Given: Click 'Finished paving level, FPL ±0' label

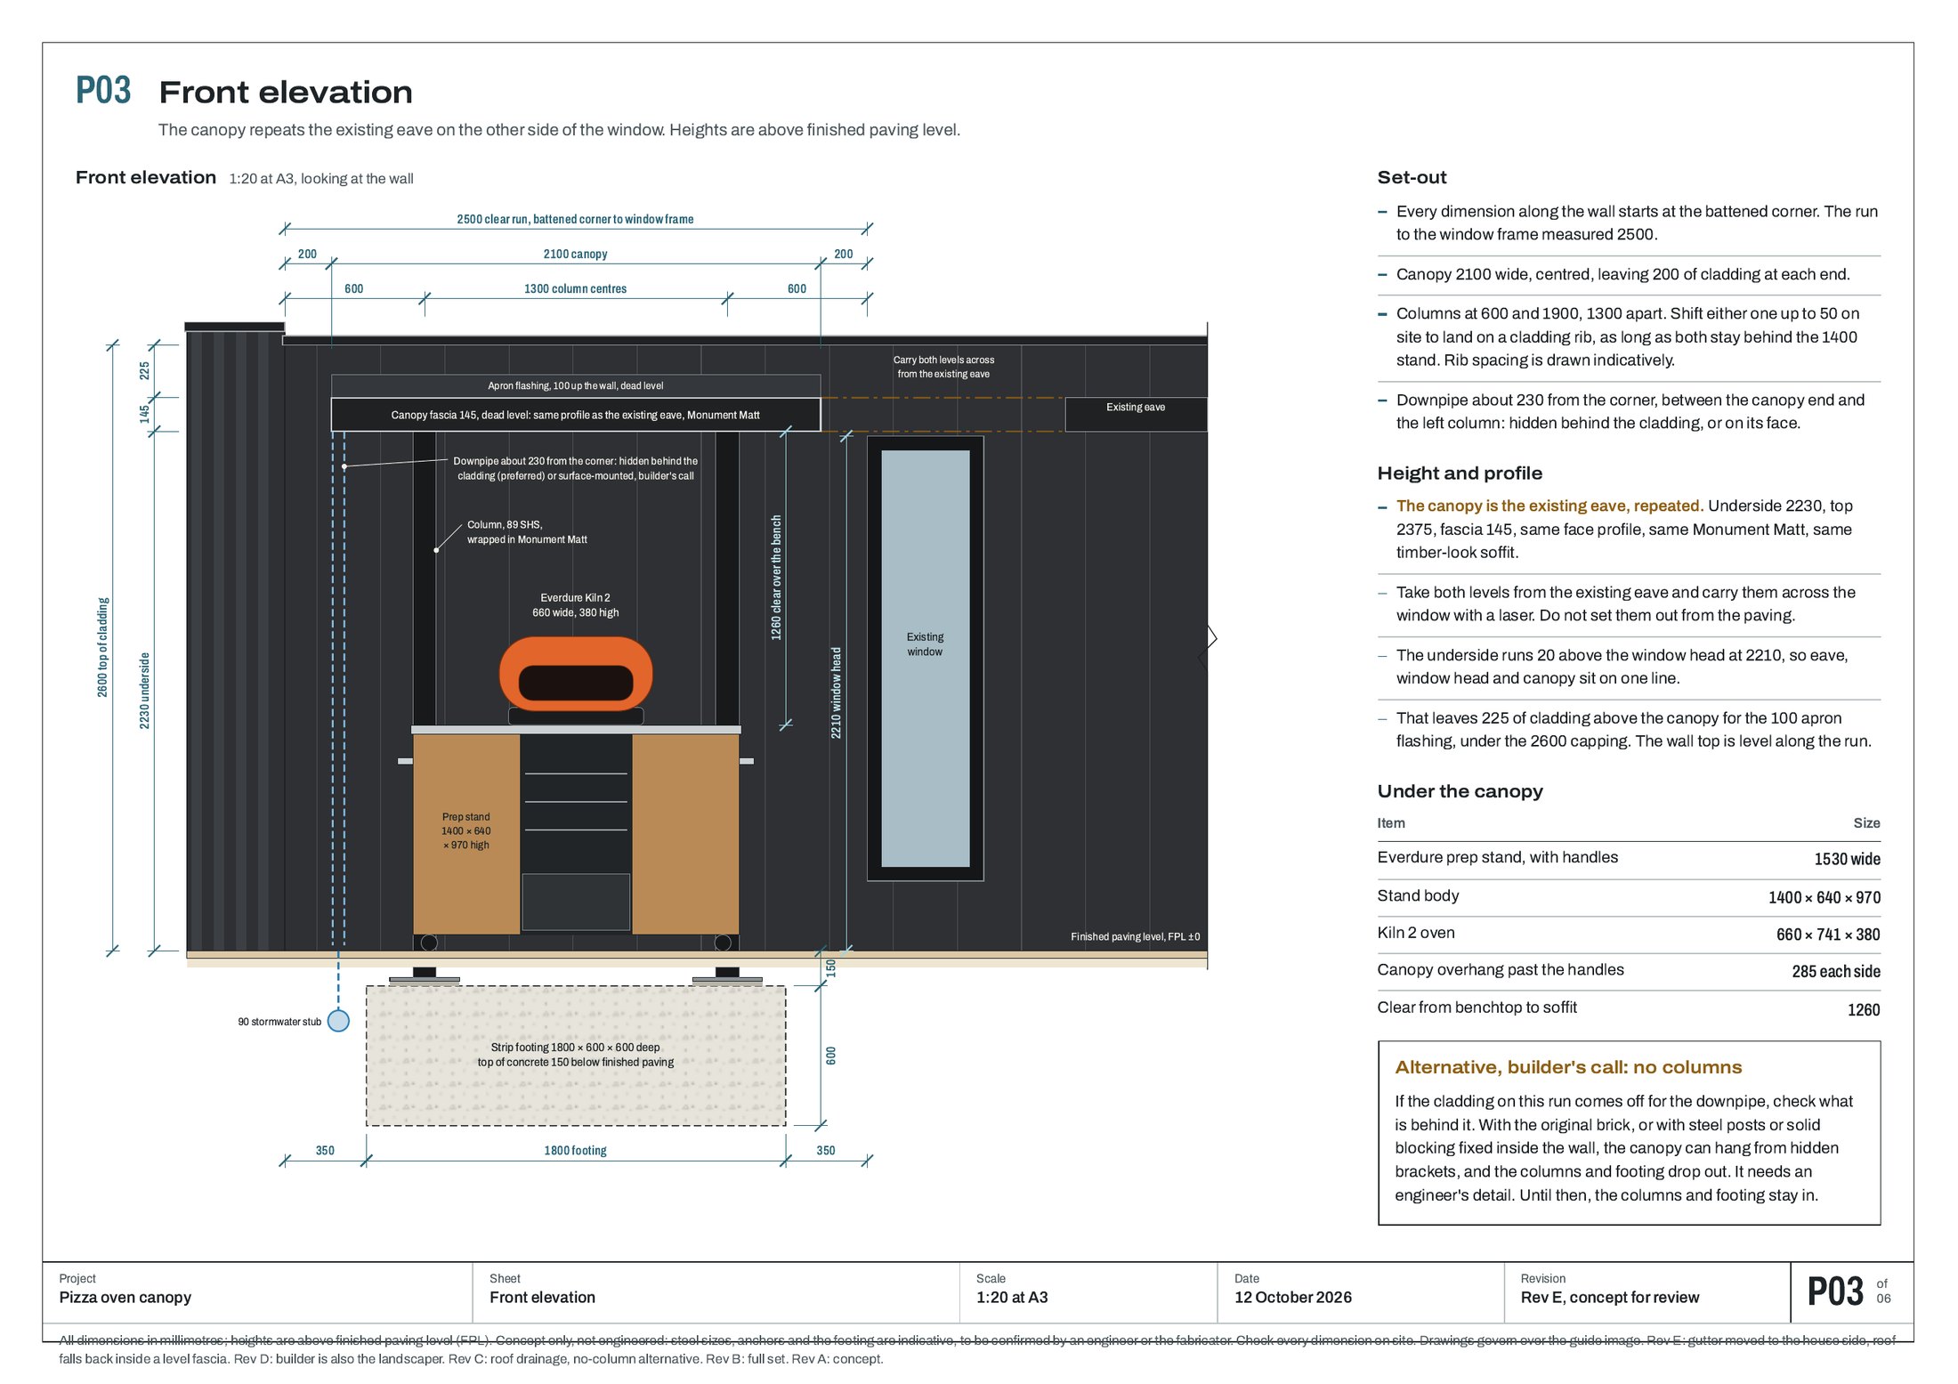Looking at the screenshot, I should point(1135,936).
